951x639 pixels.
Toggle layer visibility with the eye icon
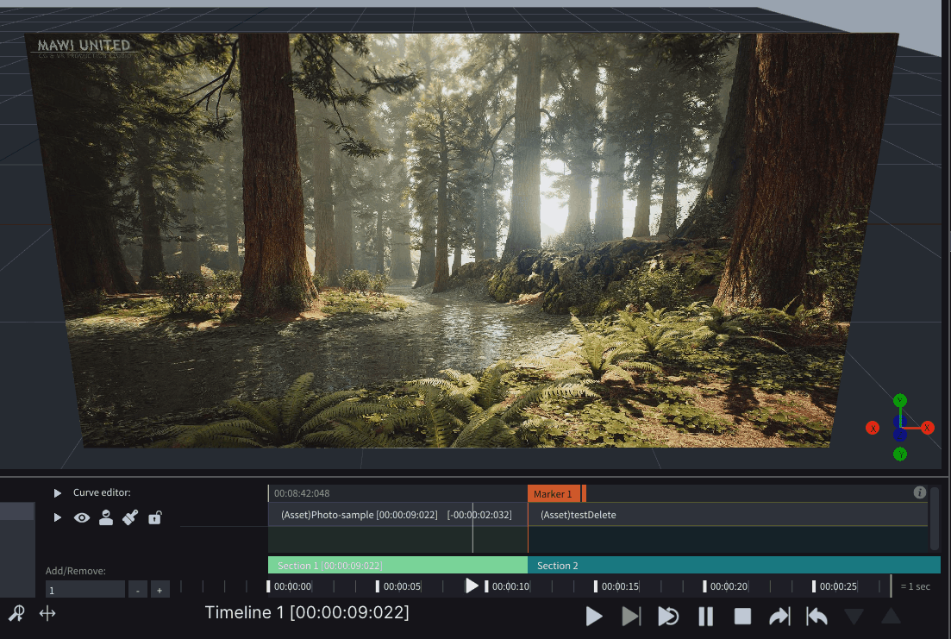pyautogui.click(x=82, y=517)
